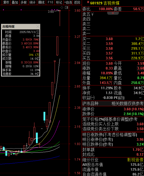Toggle the side panel layout icon
Image resolution: width=144 pixels, height=176 pixels.
click(67, 7)
